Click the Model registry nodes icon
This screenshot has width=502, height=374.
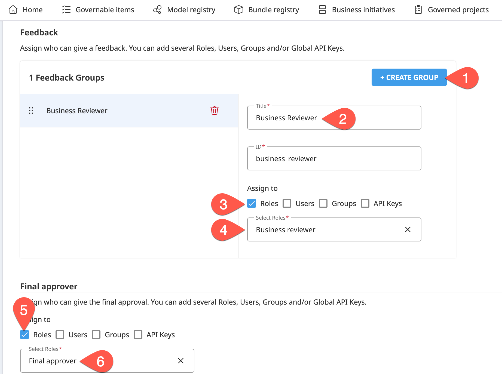point(157,10)
